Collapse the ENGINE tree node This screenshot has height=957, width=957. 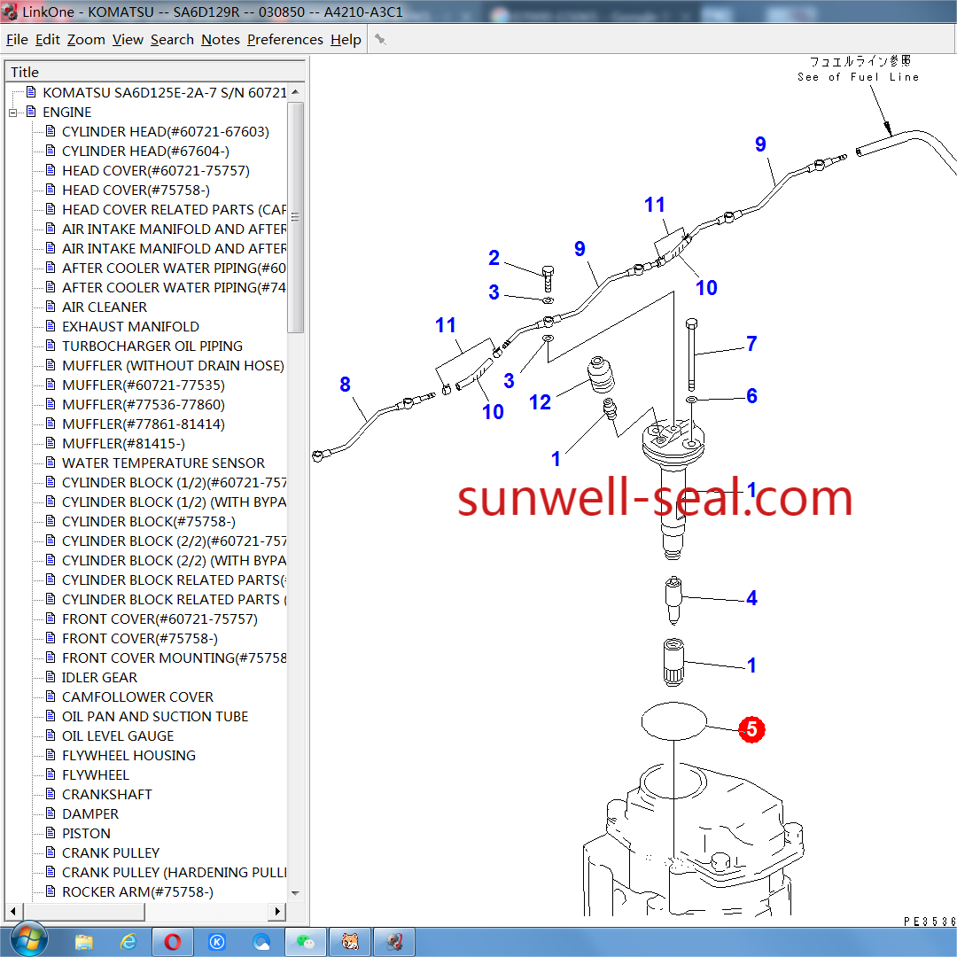point(13,113)
